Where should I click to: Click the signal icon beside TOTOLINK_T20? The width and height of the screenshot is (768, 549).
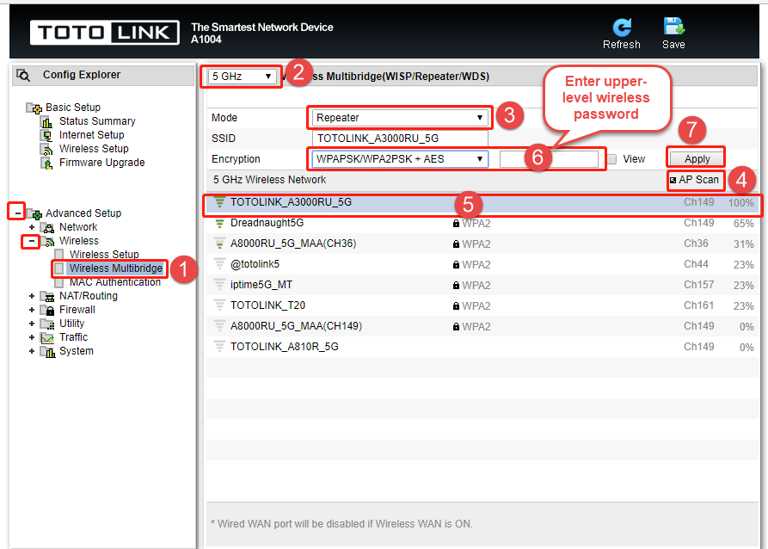(x=219, y=305)
